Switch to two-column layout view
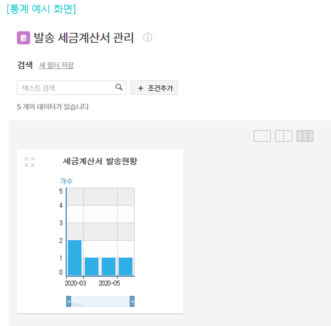Image resolution: width=331 pixels, height=326 pixels. 283,136
